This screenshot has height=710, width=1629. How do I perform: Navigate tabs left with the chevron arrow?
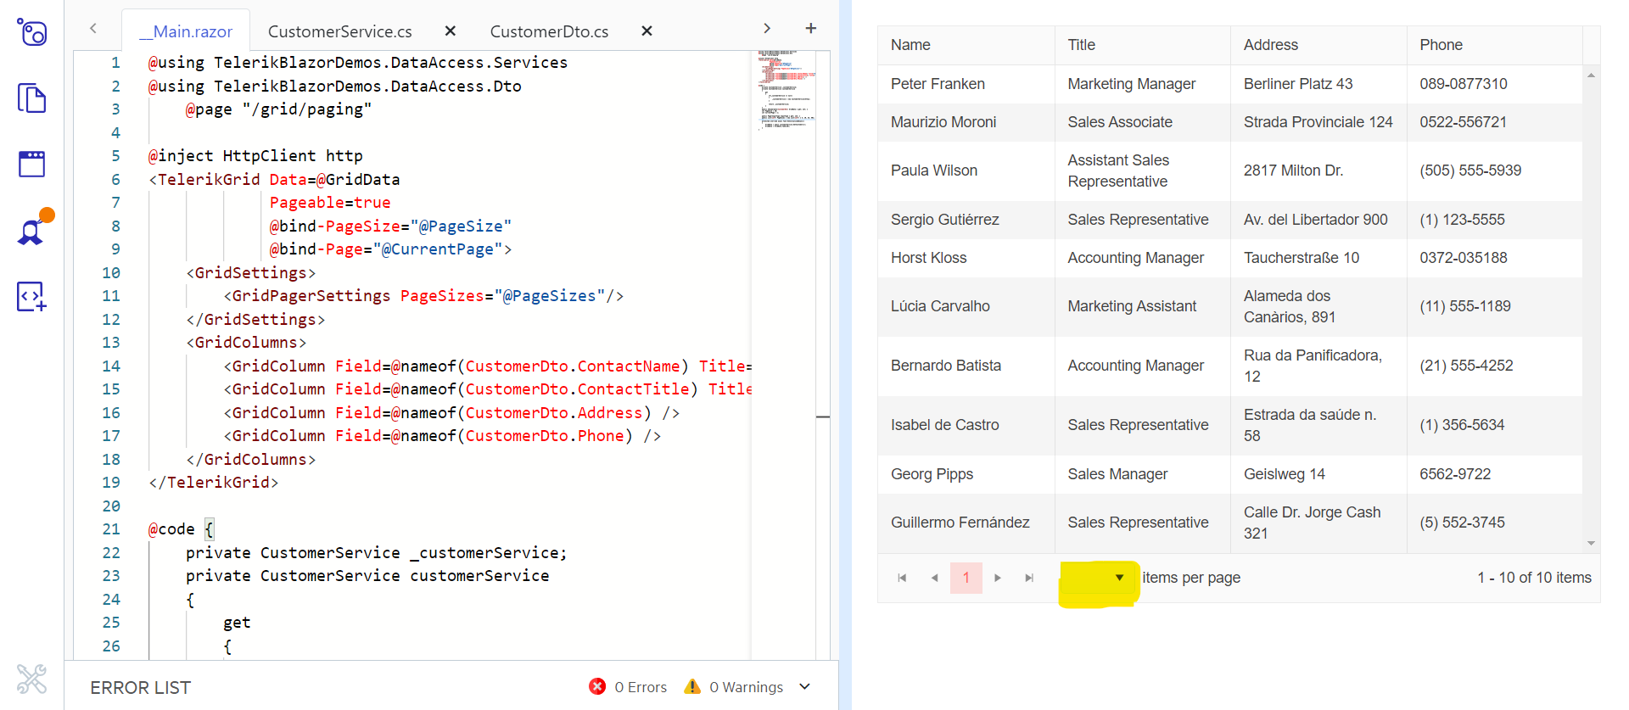93,29
